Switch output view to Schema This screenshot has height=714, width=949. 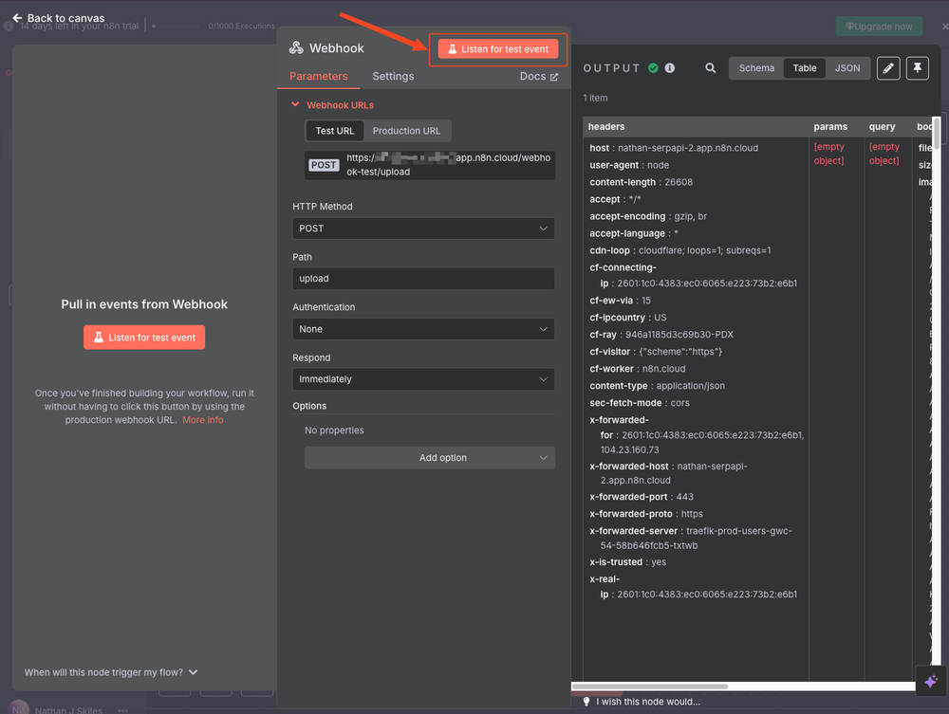click(756, 68)
